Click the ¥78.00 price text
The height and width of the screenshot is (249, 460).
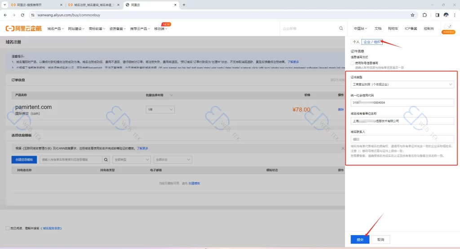pyautogui.click(x=301, y=109)
